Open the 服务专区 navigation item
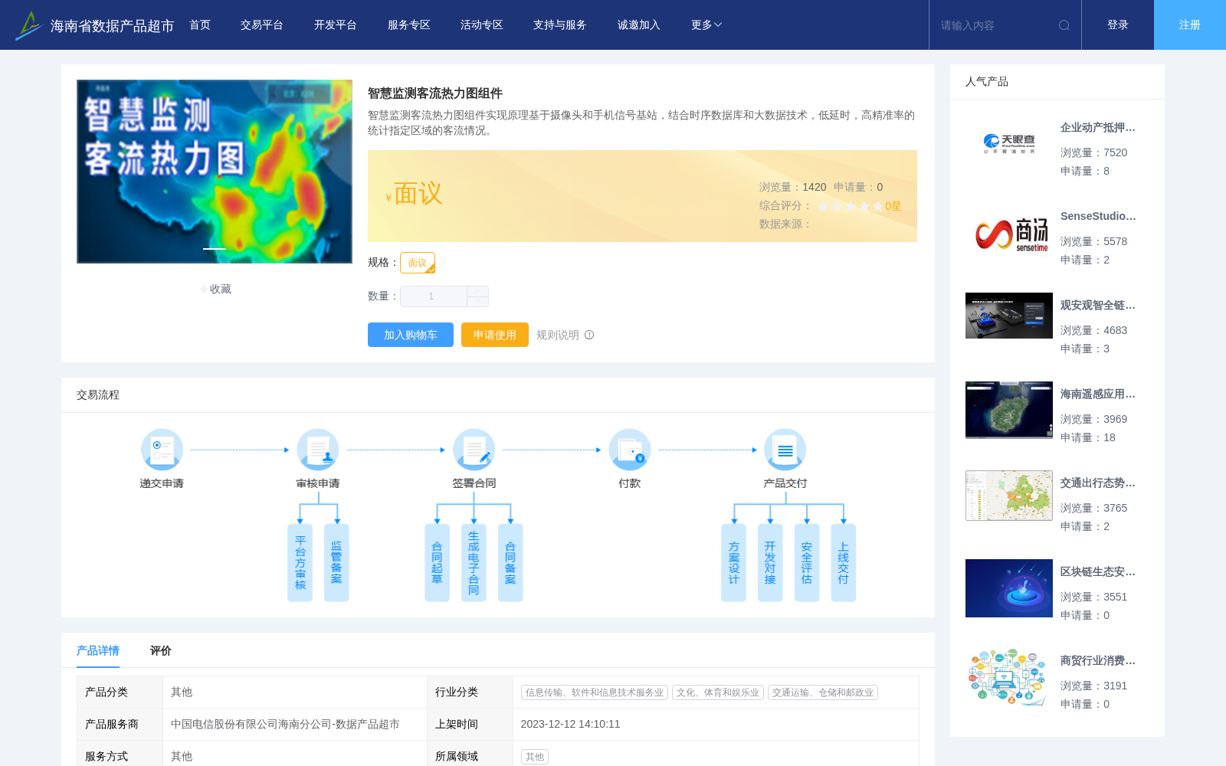The width and height of the screenshot is (1226, 766). [409, 25]
